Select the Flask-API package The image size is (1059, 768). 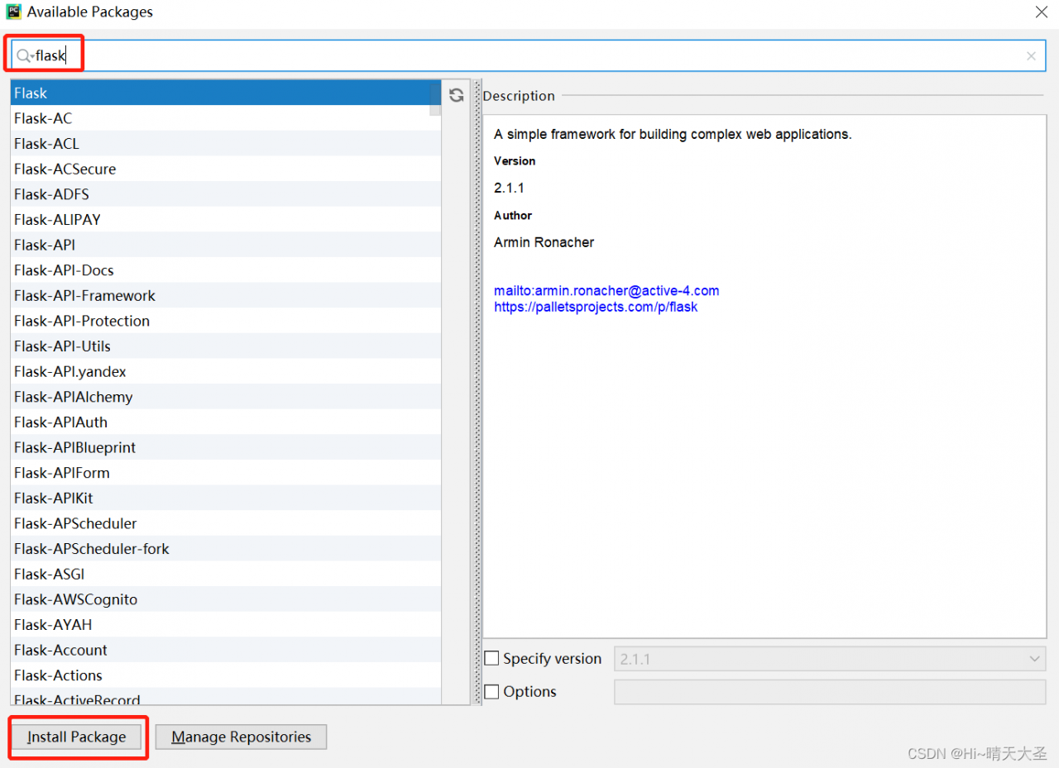(x=225, y=246)
